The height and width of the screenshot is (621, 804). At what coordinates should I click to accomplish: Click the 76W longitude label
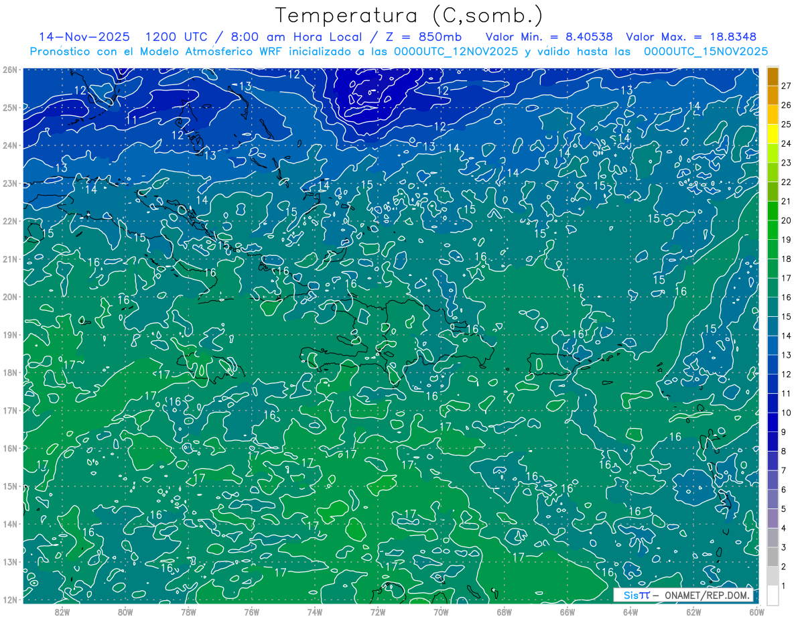251,612
